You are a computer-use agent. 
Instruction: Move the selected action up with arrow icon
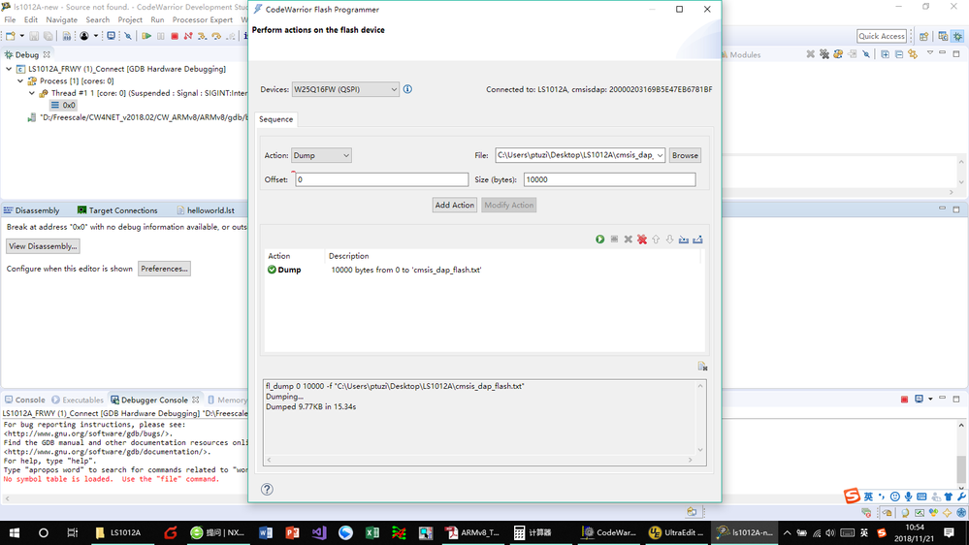click(656, 240)
